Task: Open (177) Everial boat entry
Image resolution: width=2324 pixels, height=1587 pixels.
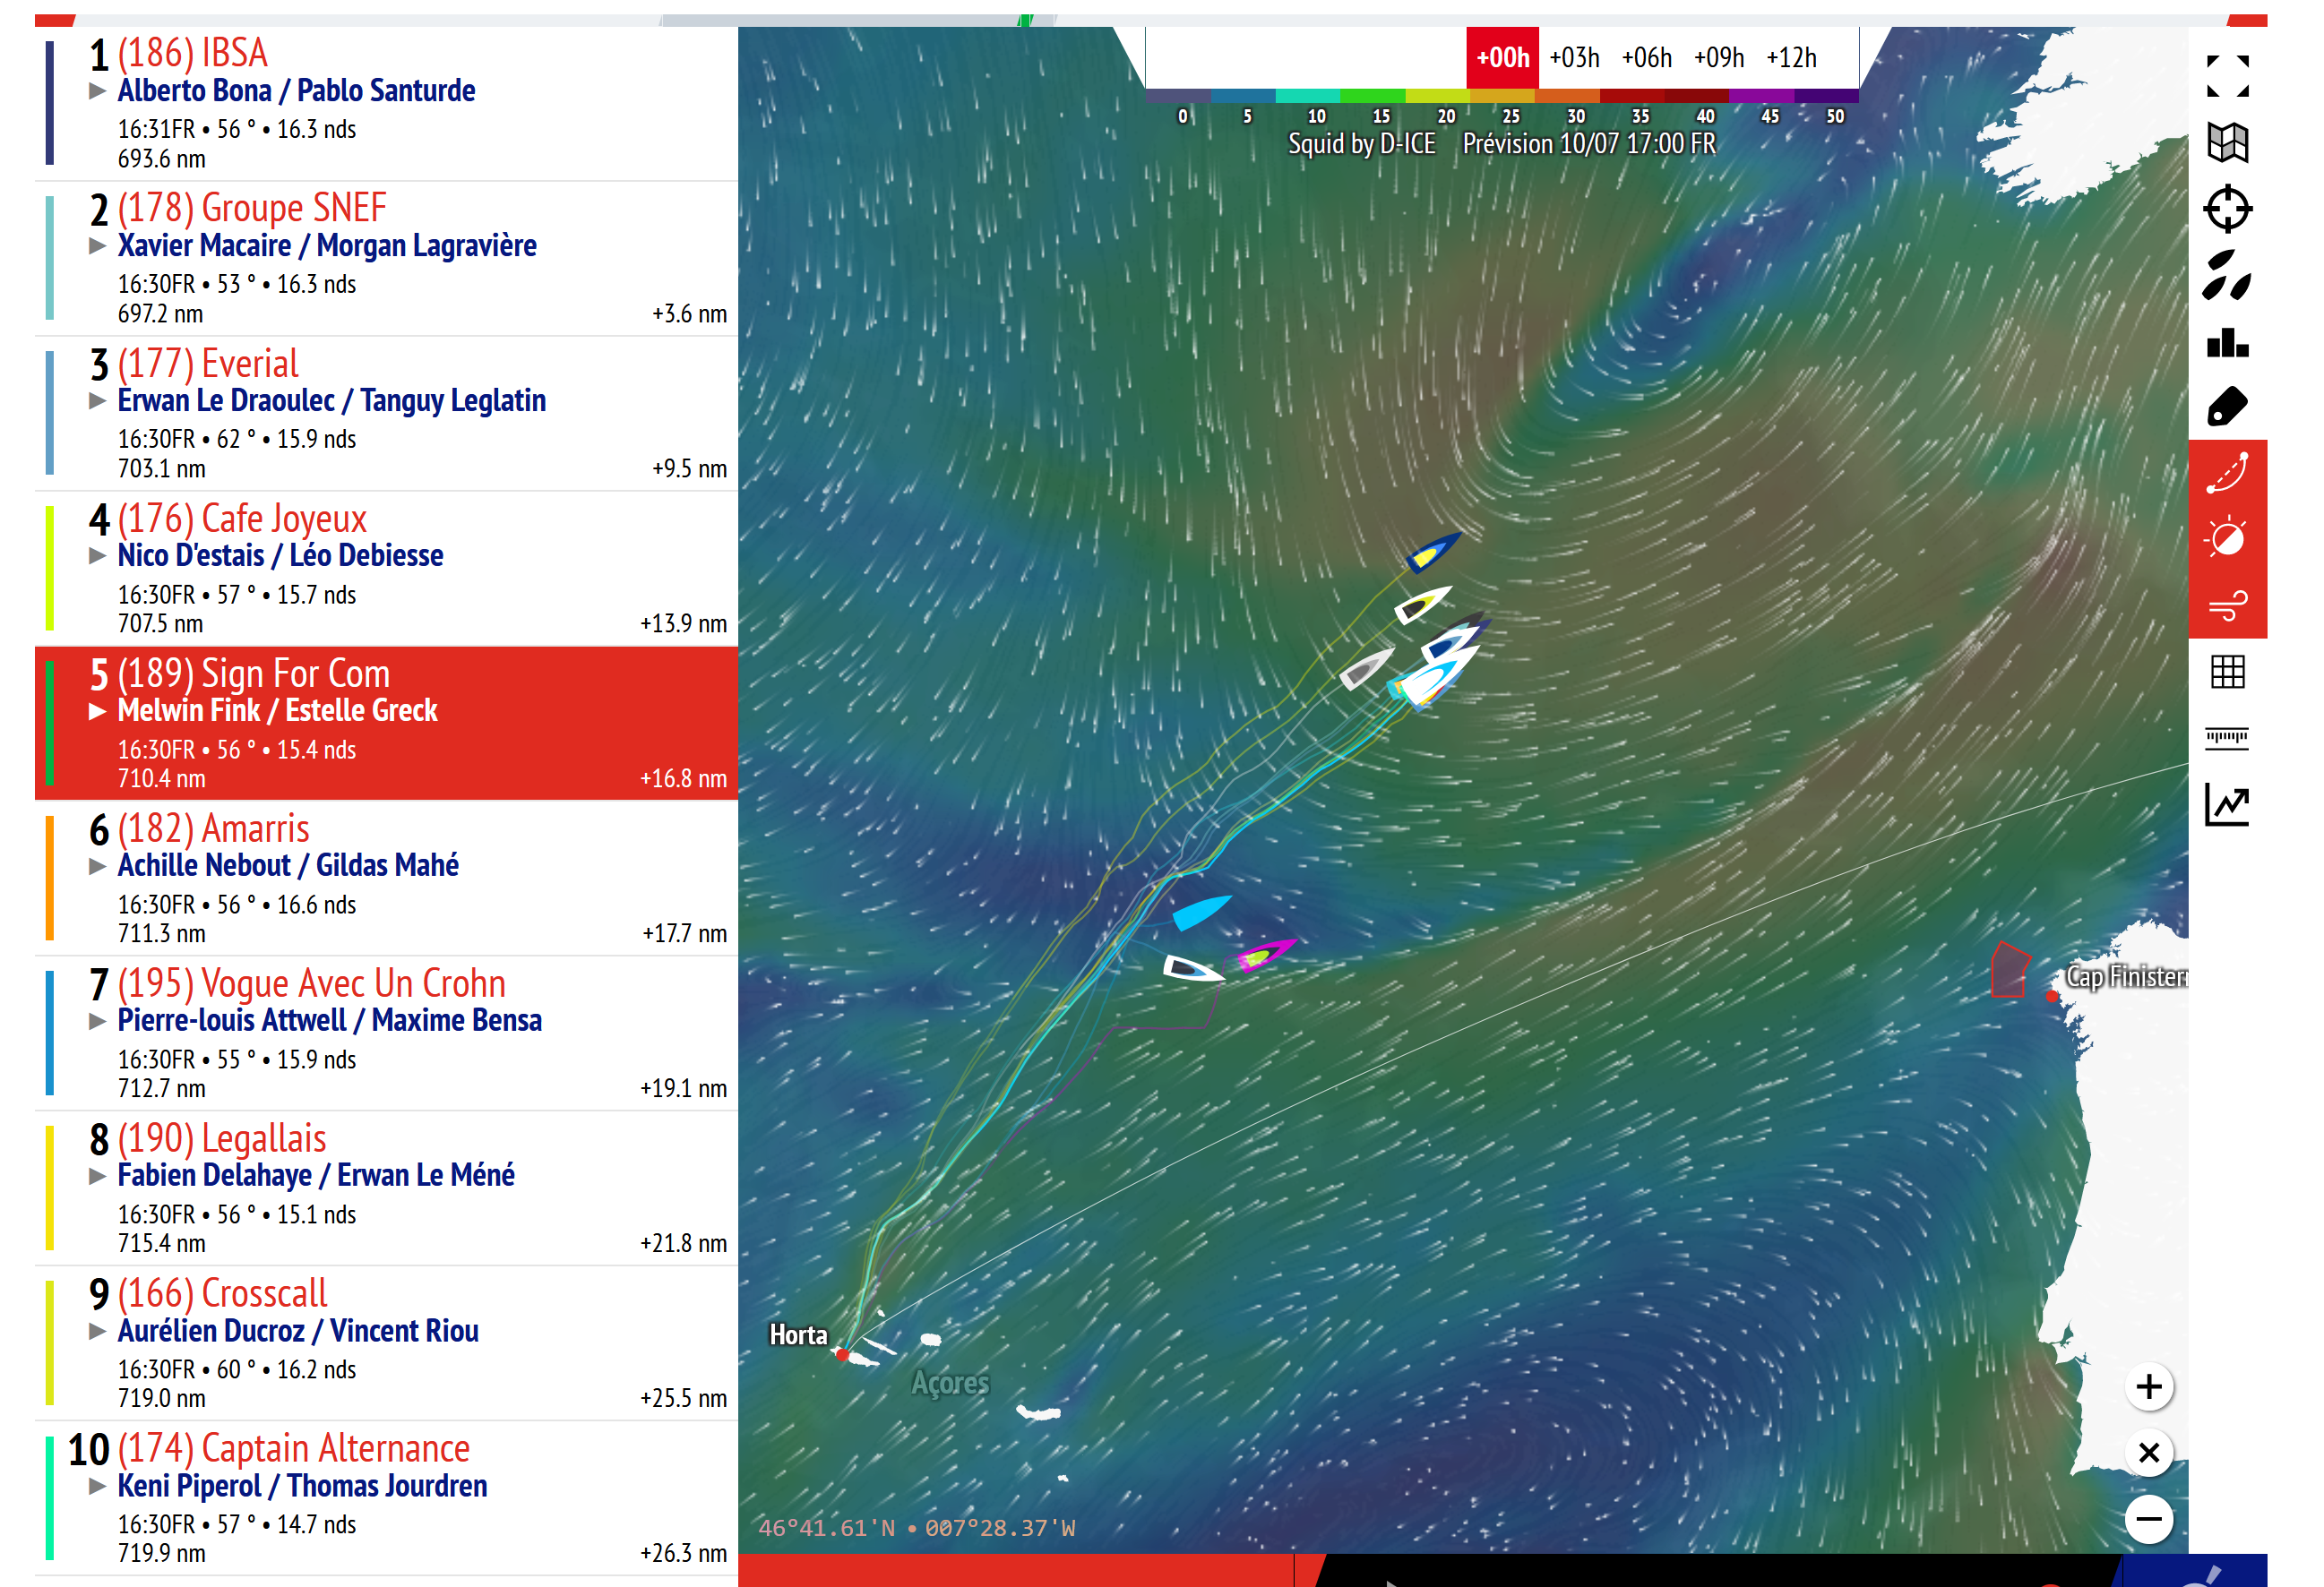Action: coord(386,413)
